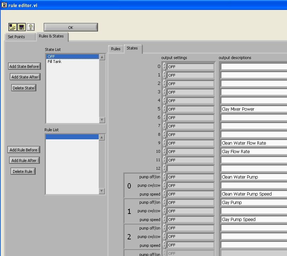Image resolution: width=287 pixels, height=256 pixels.
Task: Click Delete State button
Action: point(23,88)
